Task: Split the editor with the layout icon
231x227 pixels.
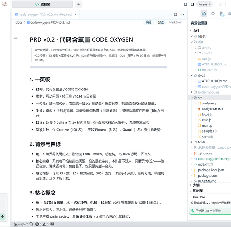Action: coord(176,15)
